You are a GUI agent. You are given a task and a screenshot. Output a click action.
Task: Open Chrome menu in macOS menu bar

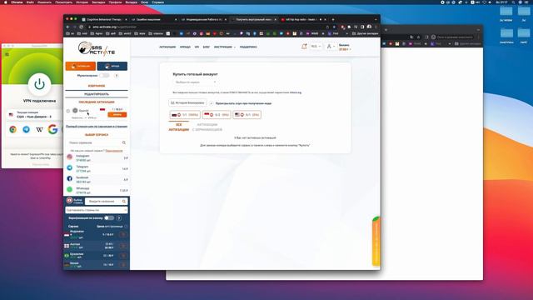point(17,2)
